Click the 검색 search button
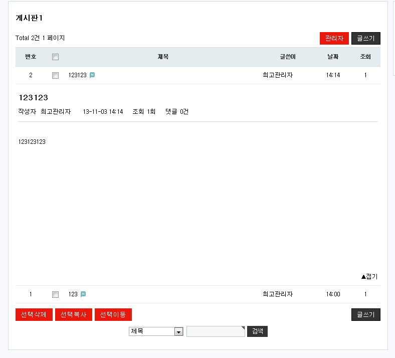 (257, 331)
